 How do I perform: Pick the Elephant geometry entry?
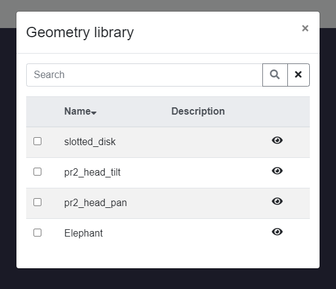pyautogui.click(x=83, y=233)
